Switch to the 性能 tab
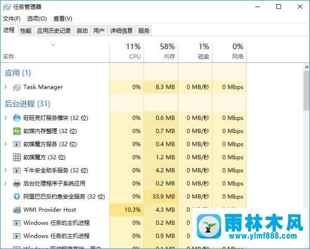 (26, 31)
